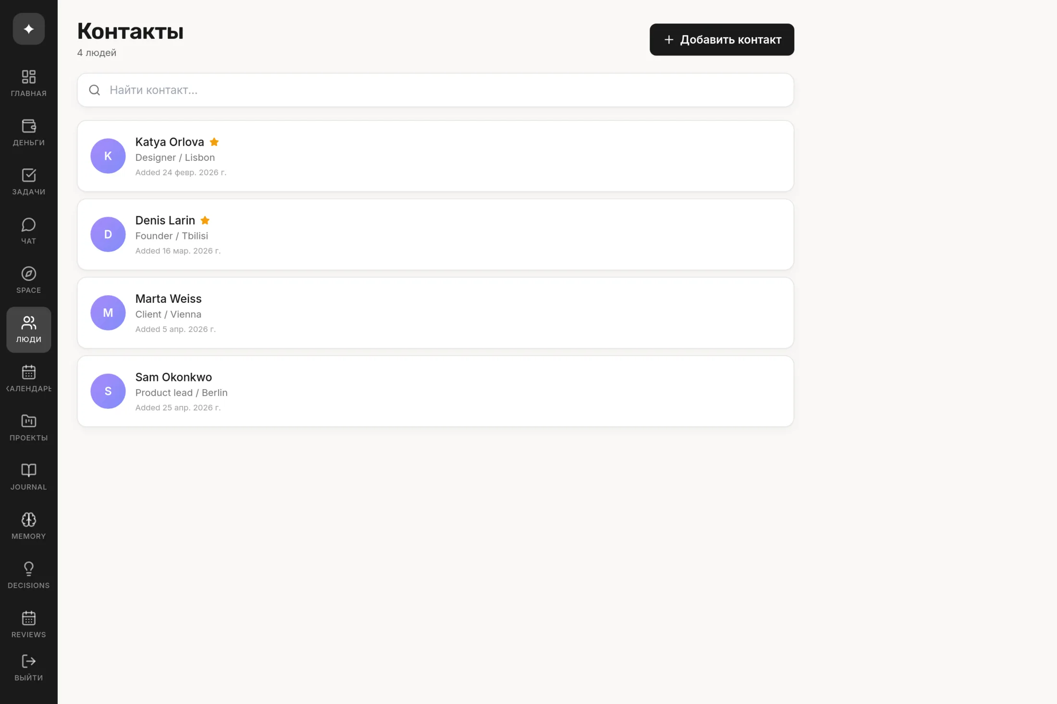This screenshot has height=704, width=1057.
Task: Open Sam Okonkwo's S avatar
Action: click(108, 391)
